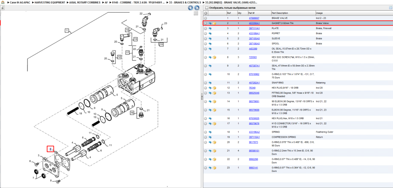393x188 pixels.
Task: Open 33 - BRAKES & CONTROLS breadcrumb
Action: point(185,2)
